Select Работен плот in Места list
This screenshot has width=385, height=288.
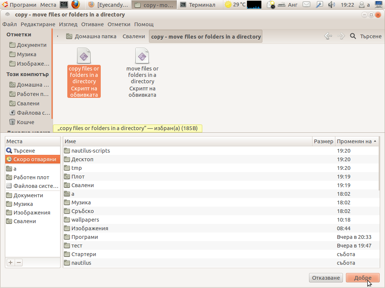tap(33, 177)
